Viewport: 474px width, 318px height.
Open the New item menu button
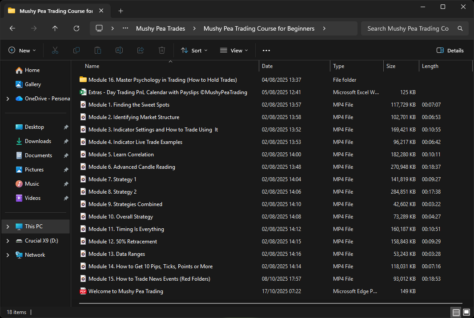click(x=22, y=51)
